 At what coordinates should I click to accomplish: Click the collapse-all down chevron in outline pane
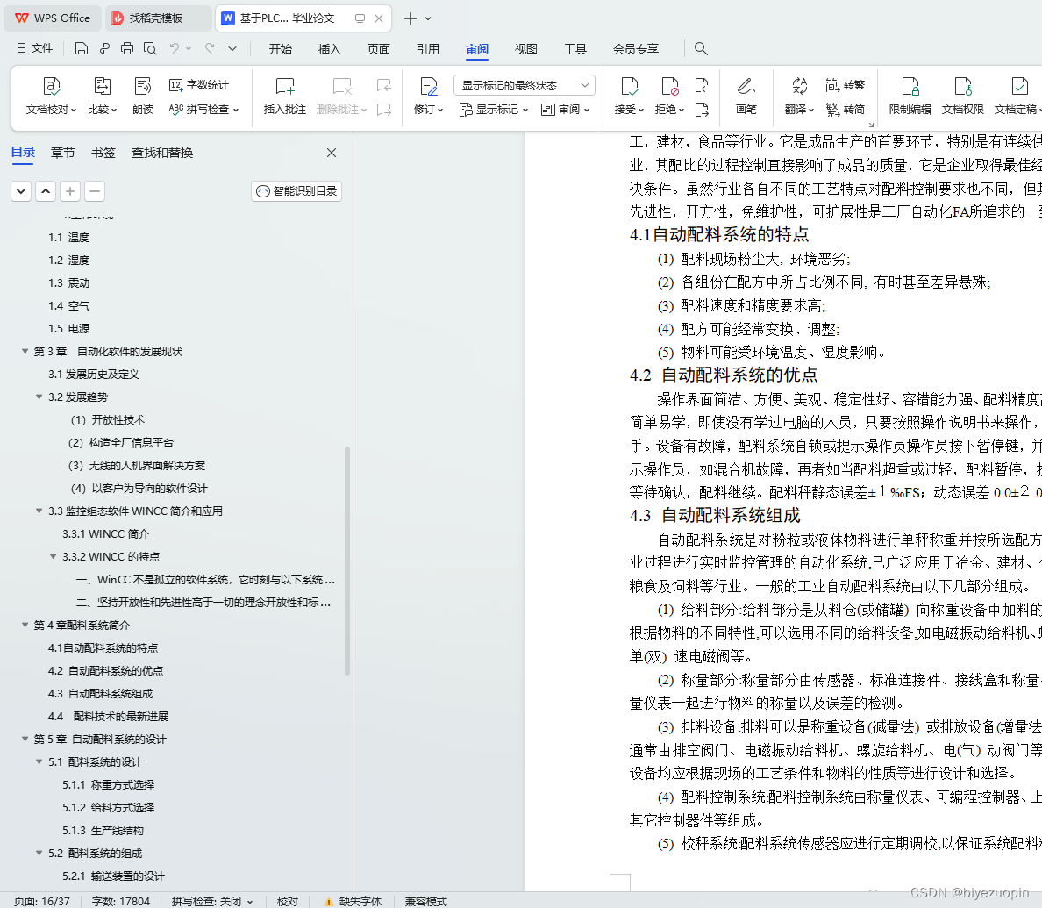coord(21,191)
